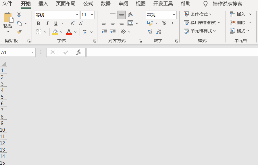Toggle wrap text button
The image size is (258, 165).
coord(130,15)
